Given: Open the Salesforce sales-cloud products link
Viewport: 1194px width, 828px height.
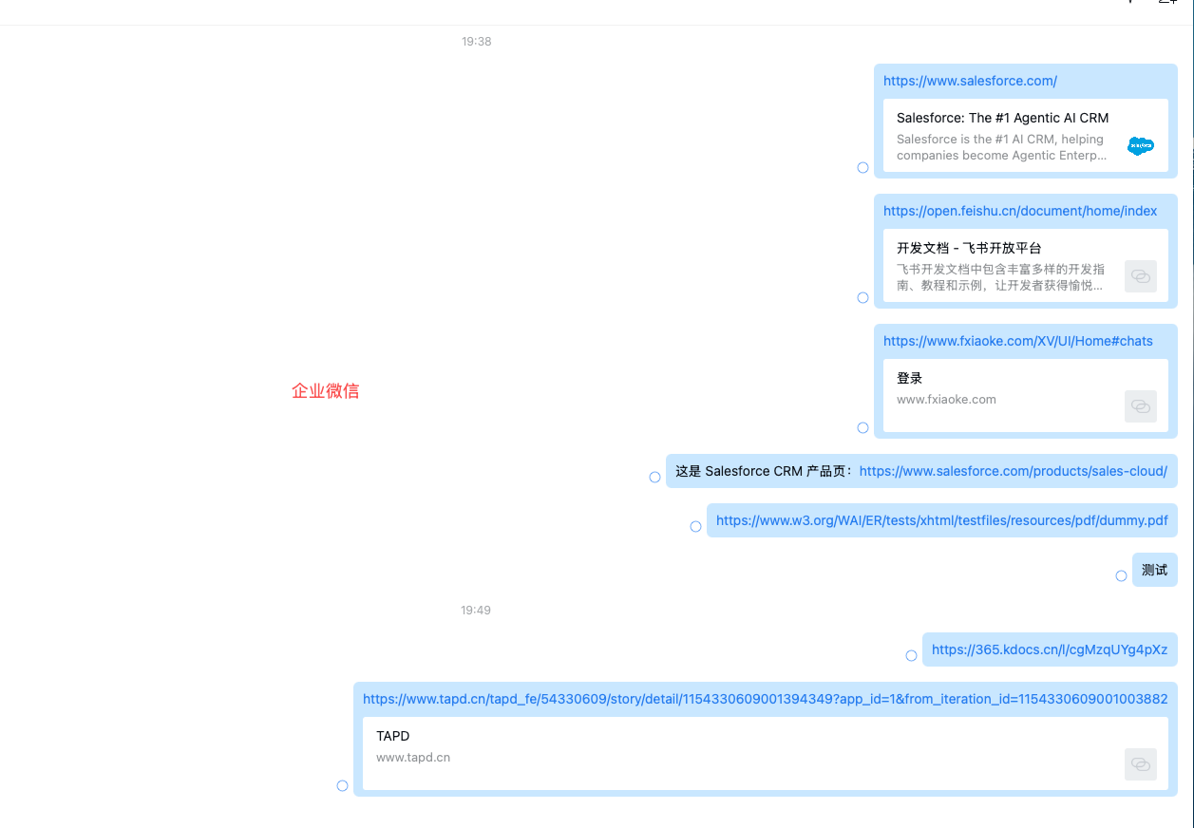Looking at the screenshot, I should [x=1013, y=471].
